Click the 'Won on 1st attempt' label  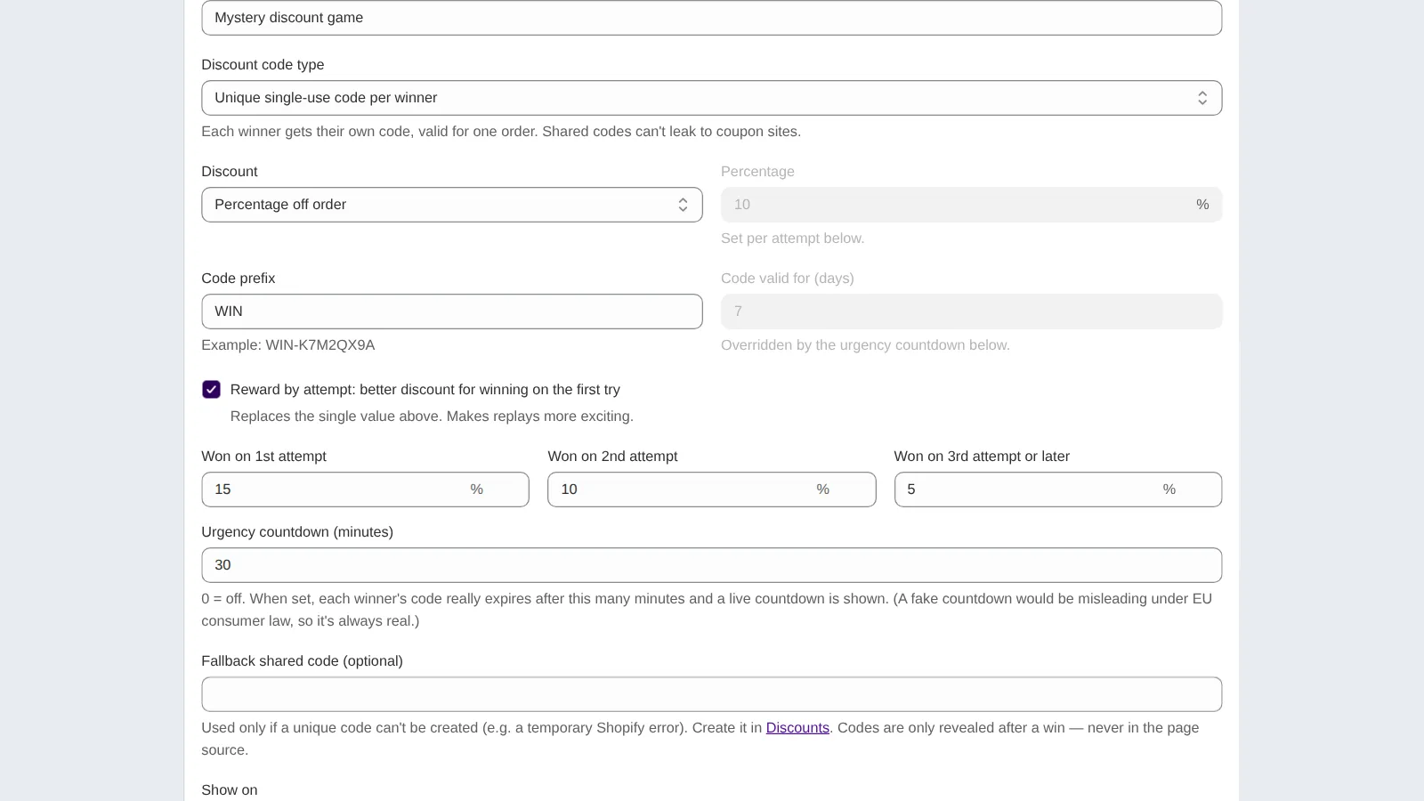click(x=263, y=457)
